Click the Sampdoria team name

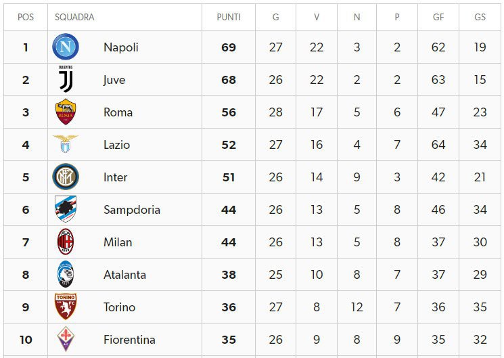click(x=132, y=210)
